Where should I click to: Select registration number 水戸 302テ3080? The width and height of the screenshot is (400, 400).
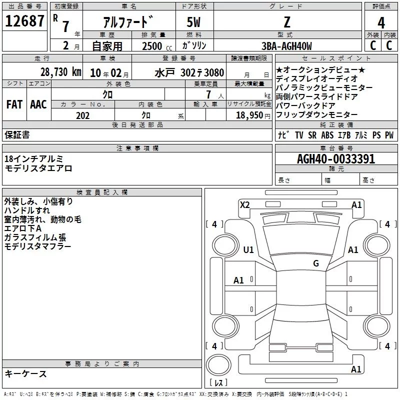(189, 72)
